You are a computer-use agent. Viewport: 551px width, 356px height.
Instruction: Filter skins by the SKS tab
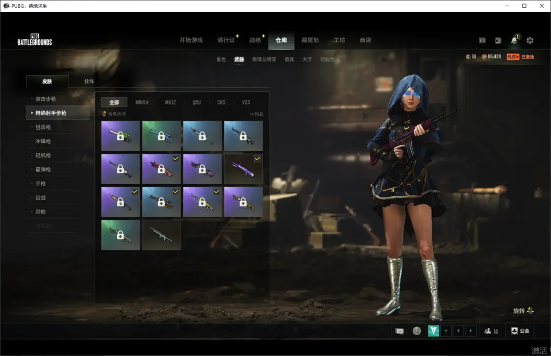[221, 103]
